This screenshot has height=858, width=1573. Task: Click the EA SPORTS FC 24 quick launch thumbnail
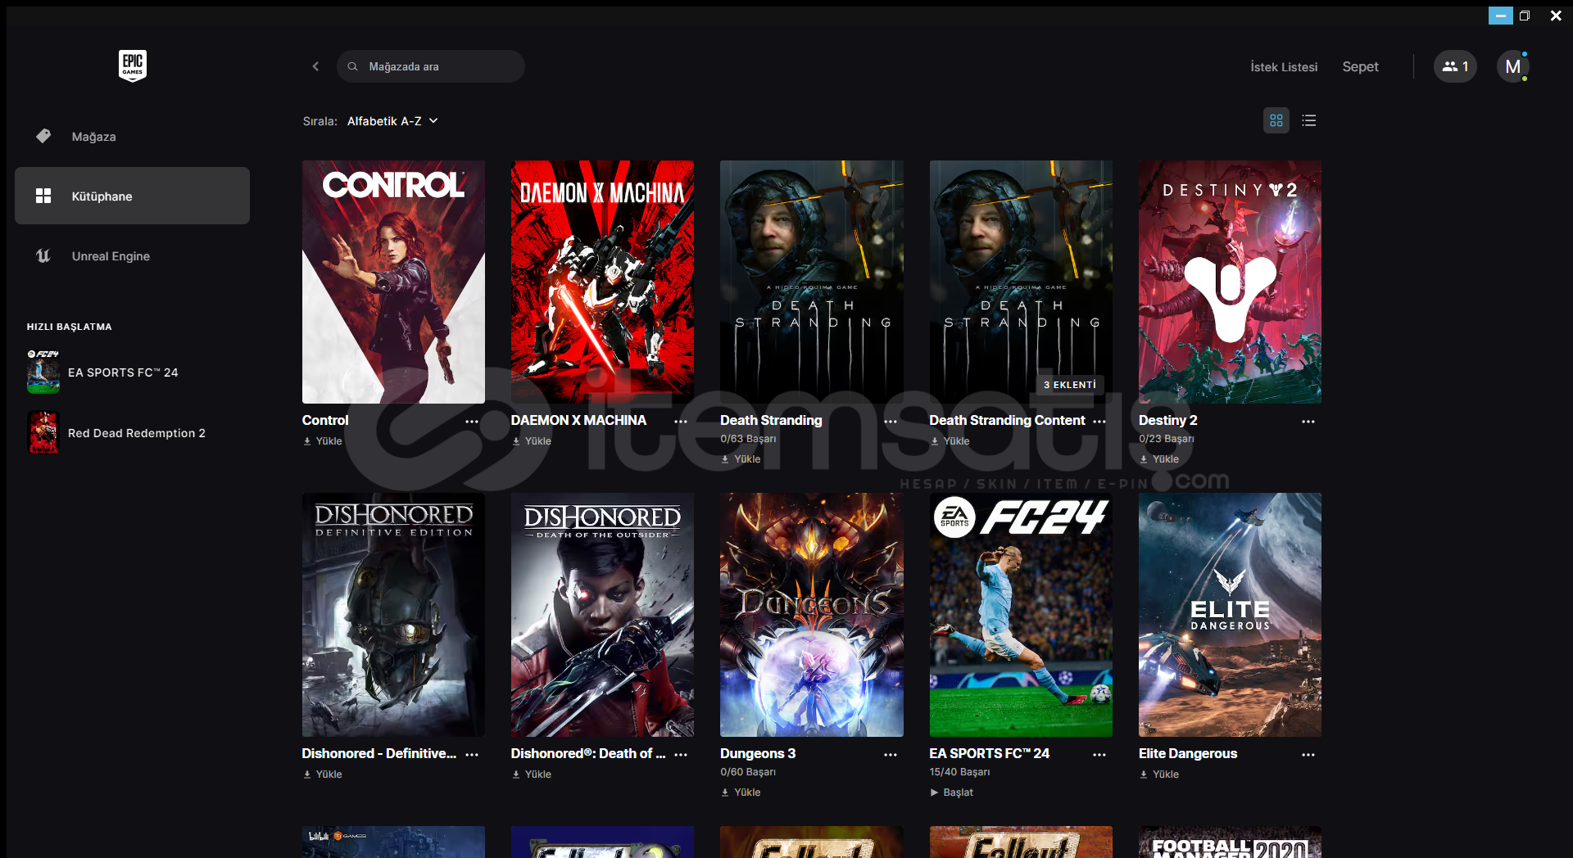(43, 373)
